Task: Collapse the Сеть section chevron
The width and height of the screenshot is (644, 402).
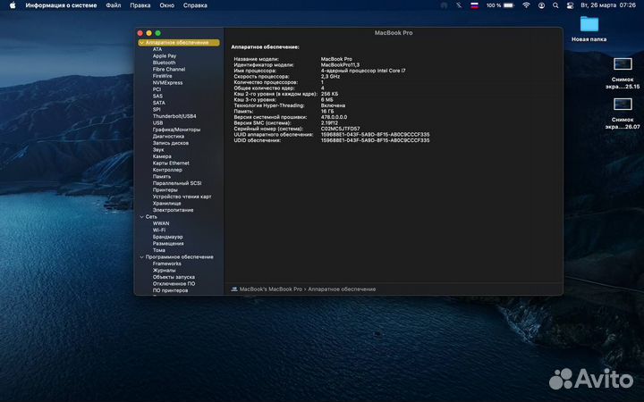Action: click(x=141, y=216)
